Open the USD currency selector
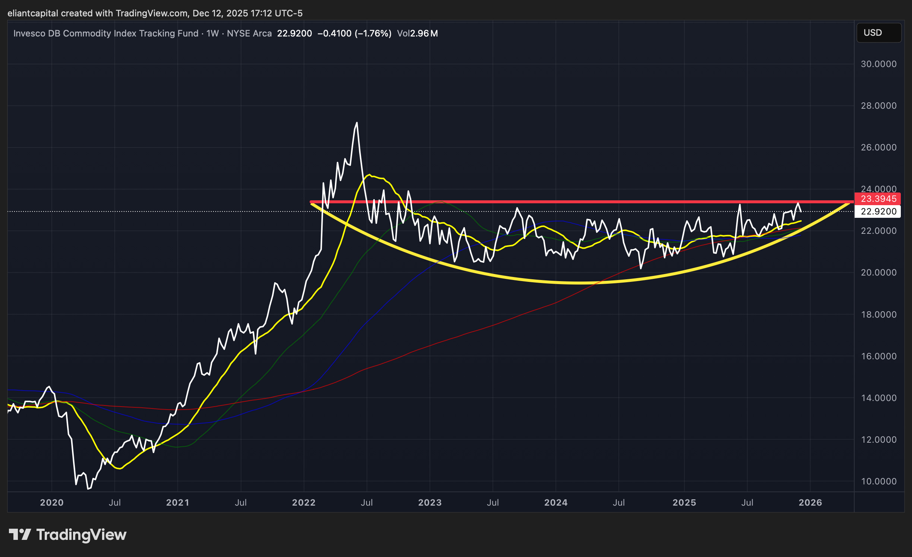912x557 pixels. (878, 33)
